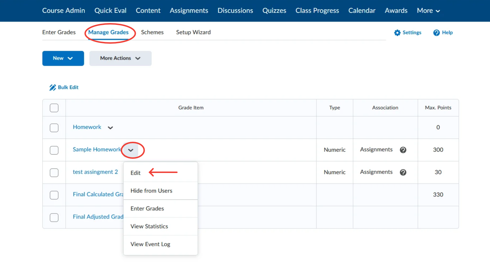Select Edit from the context menu

point(135,173)
